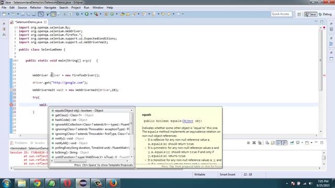Switch to the Debug perspective button
This screenshot has width=335, height=188.
click(x=325, y=14)
